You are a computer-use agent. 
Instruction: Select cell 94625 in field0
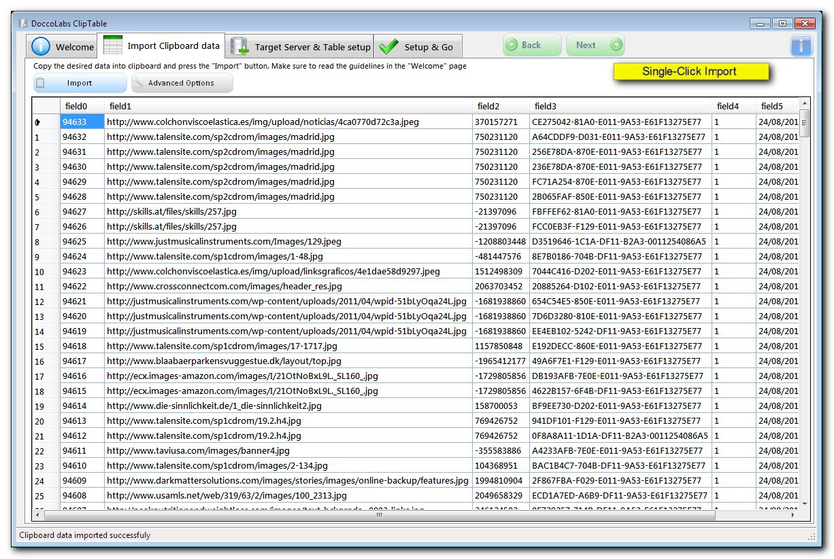tap(82, 241)
